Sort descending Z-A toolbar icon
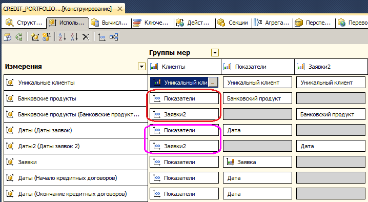Viewport: 368px width, 202px height. pos(74,37)
